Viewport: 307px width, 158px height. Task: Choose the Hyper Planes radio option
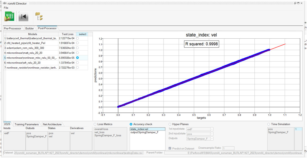[170, 124]
